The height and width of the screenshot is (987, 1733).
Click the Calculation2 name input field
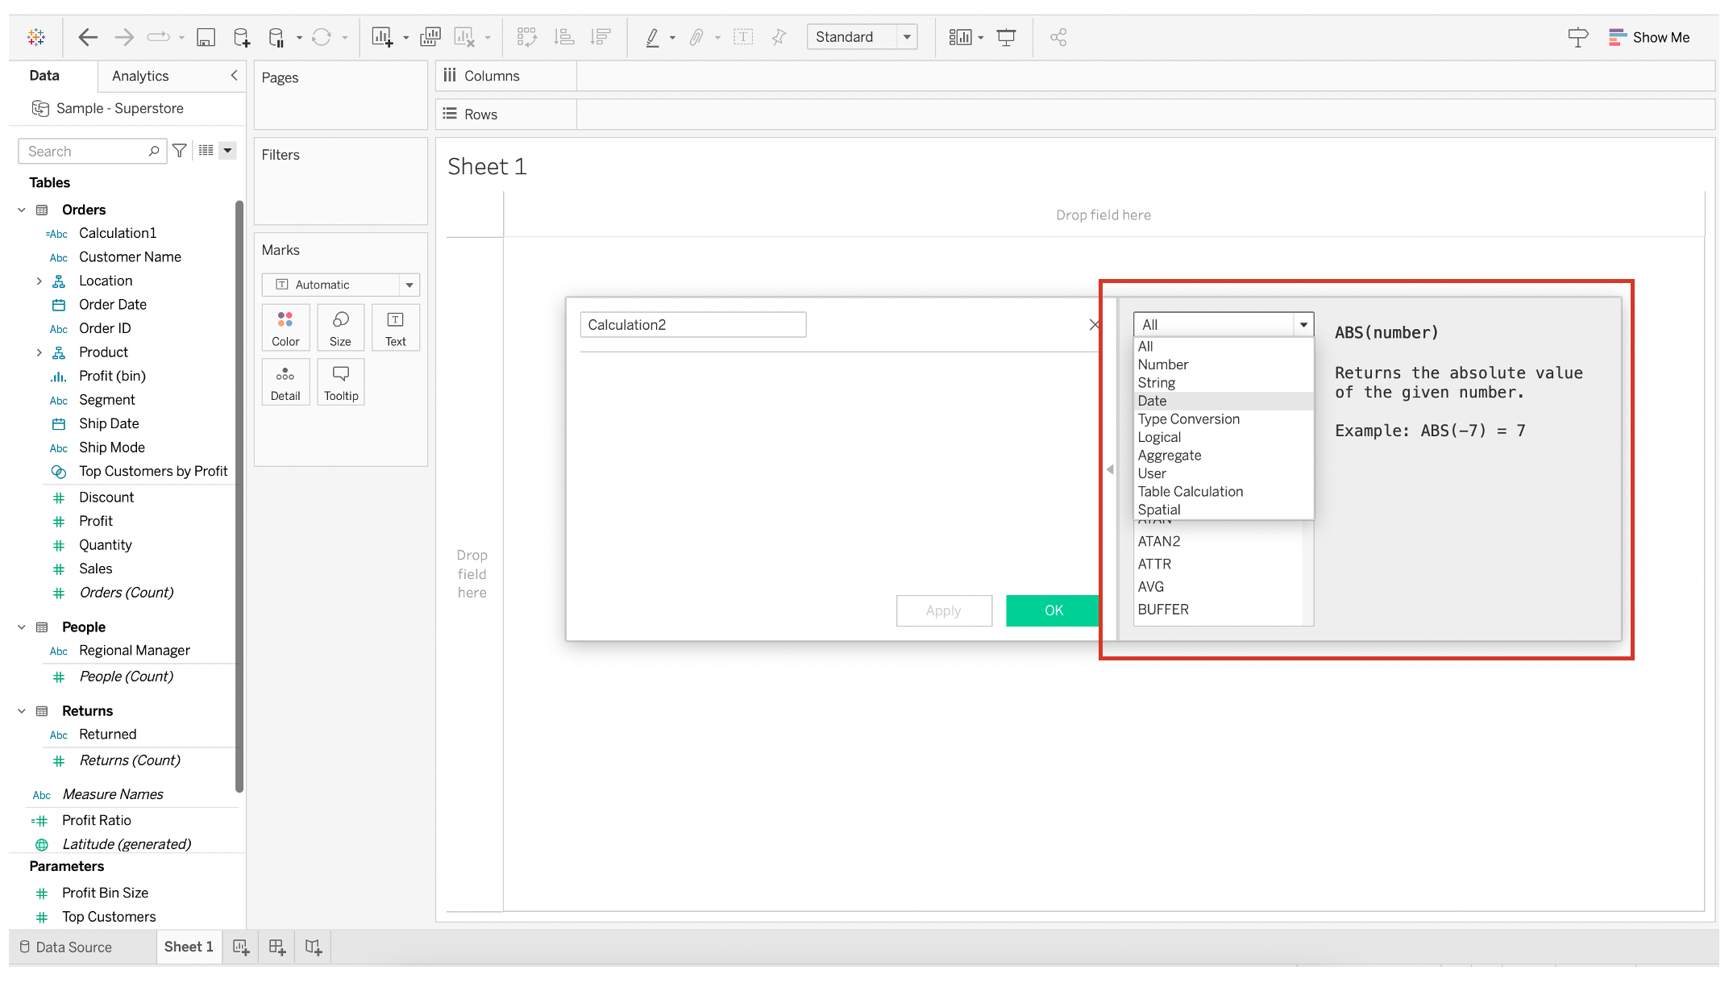(692, 324)
